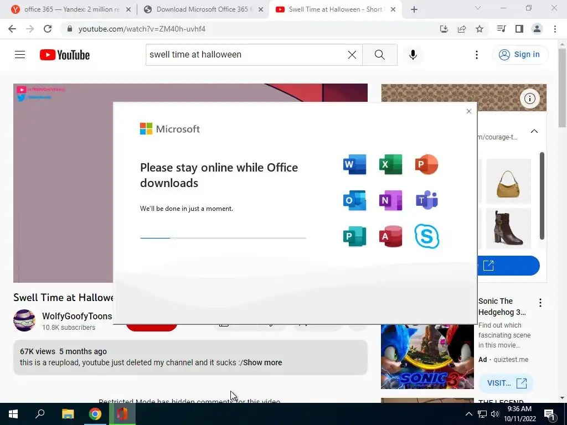This screenshot has width=567, height=425.
Task: Toggle Chrome side panel
Action: (x=519, y=29)
